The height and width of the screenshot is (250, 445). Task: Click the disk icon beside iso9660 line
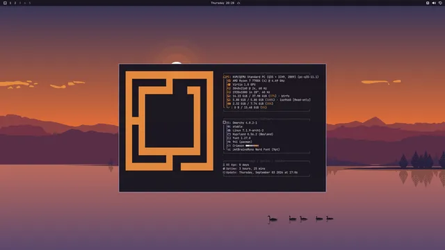pos(229,100)
